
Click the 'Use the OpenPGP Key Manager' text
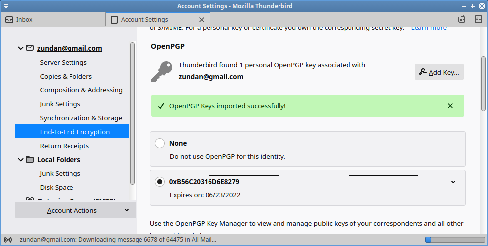[307, 223]
